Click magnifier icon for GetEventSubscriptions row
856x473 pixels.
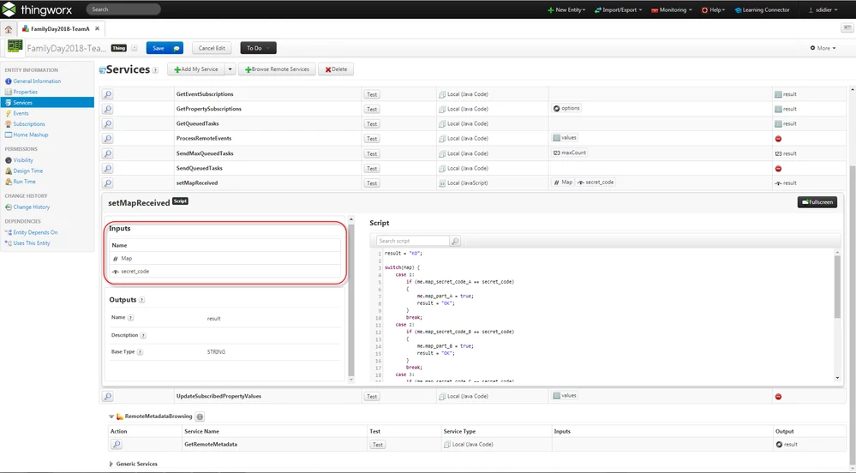108,94
